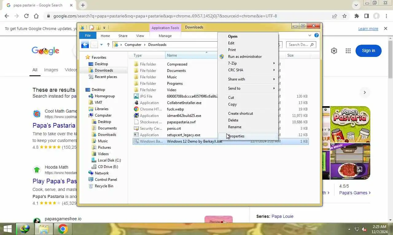393x235 pixels.
Task: Open Learn more link in update bar
Action: coord(368,29)
